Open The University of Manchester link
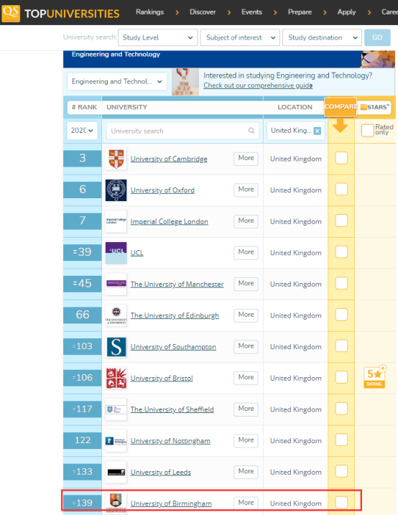398x515 pixels. (x=177, y=284)
